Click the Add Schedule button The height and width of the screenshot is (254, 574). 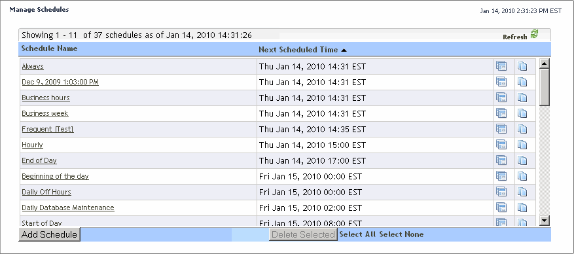click(50, 234)
